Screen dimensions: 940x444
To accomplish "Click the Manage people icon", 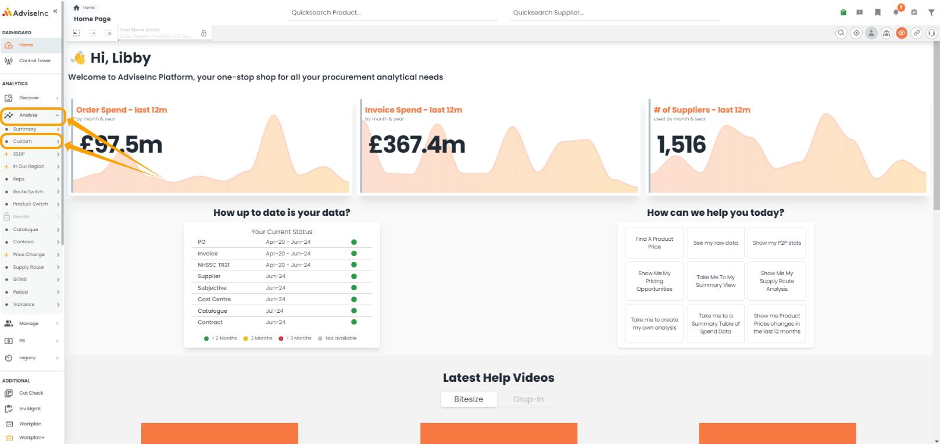I will [9, 323].
